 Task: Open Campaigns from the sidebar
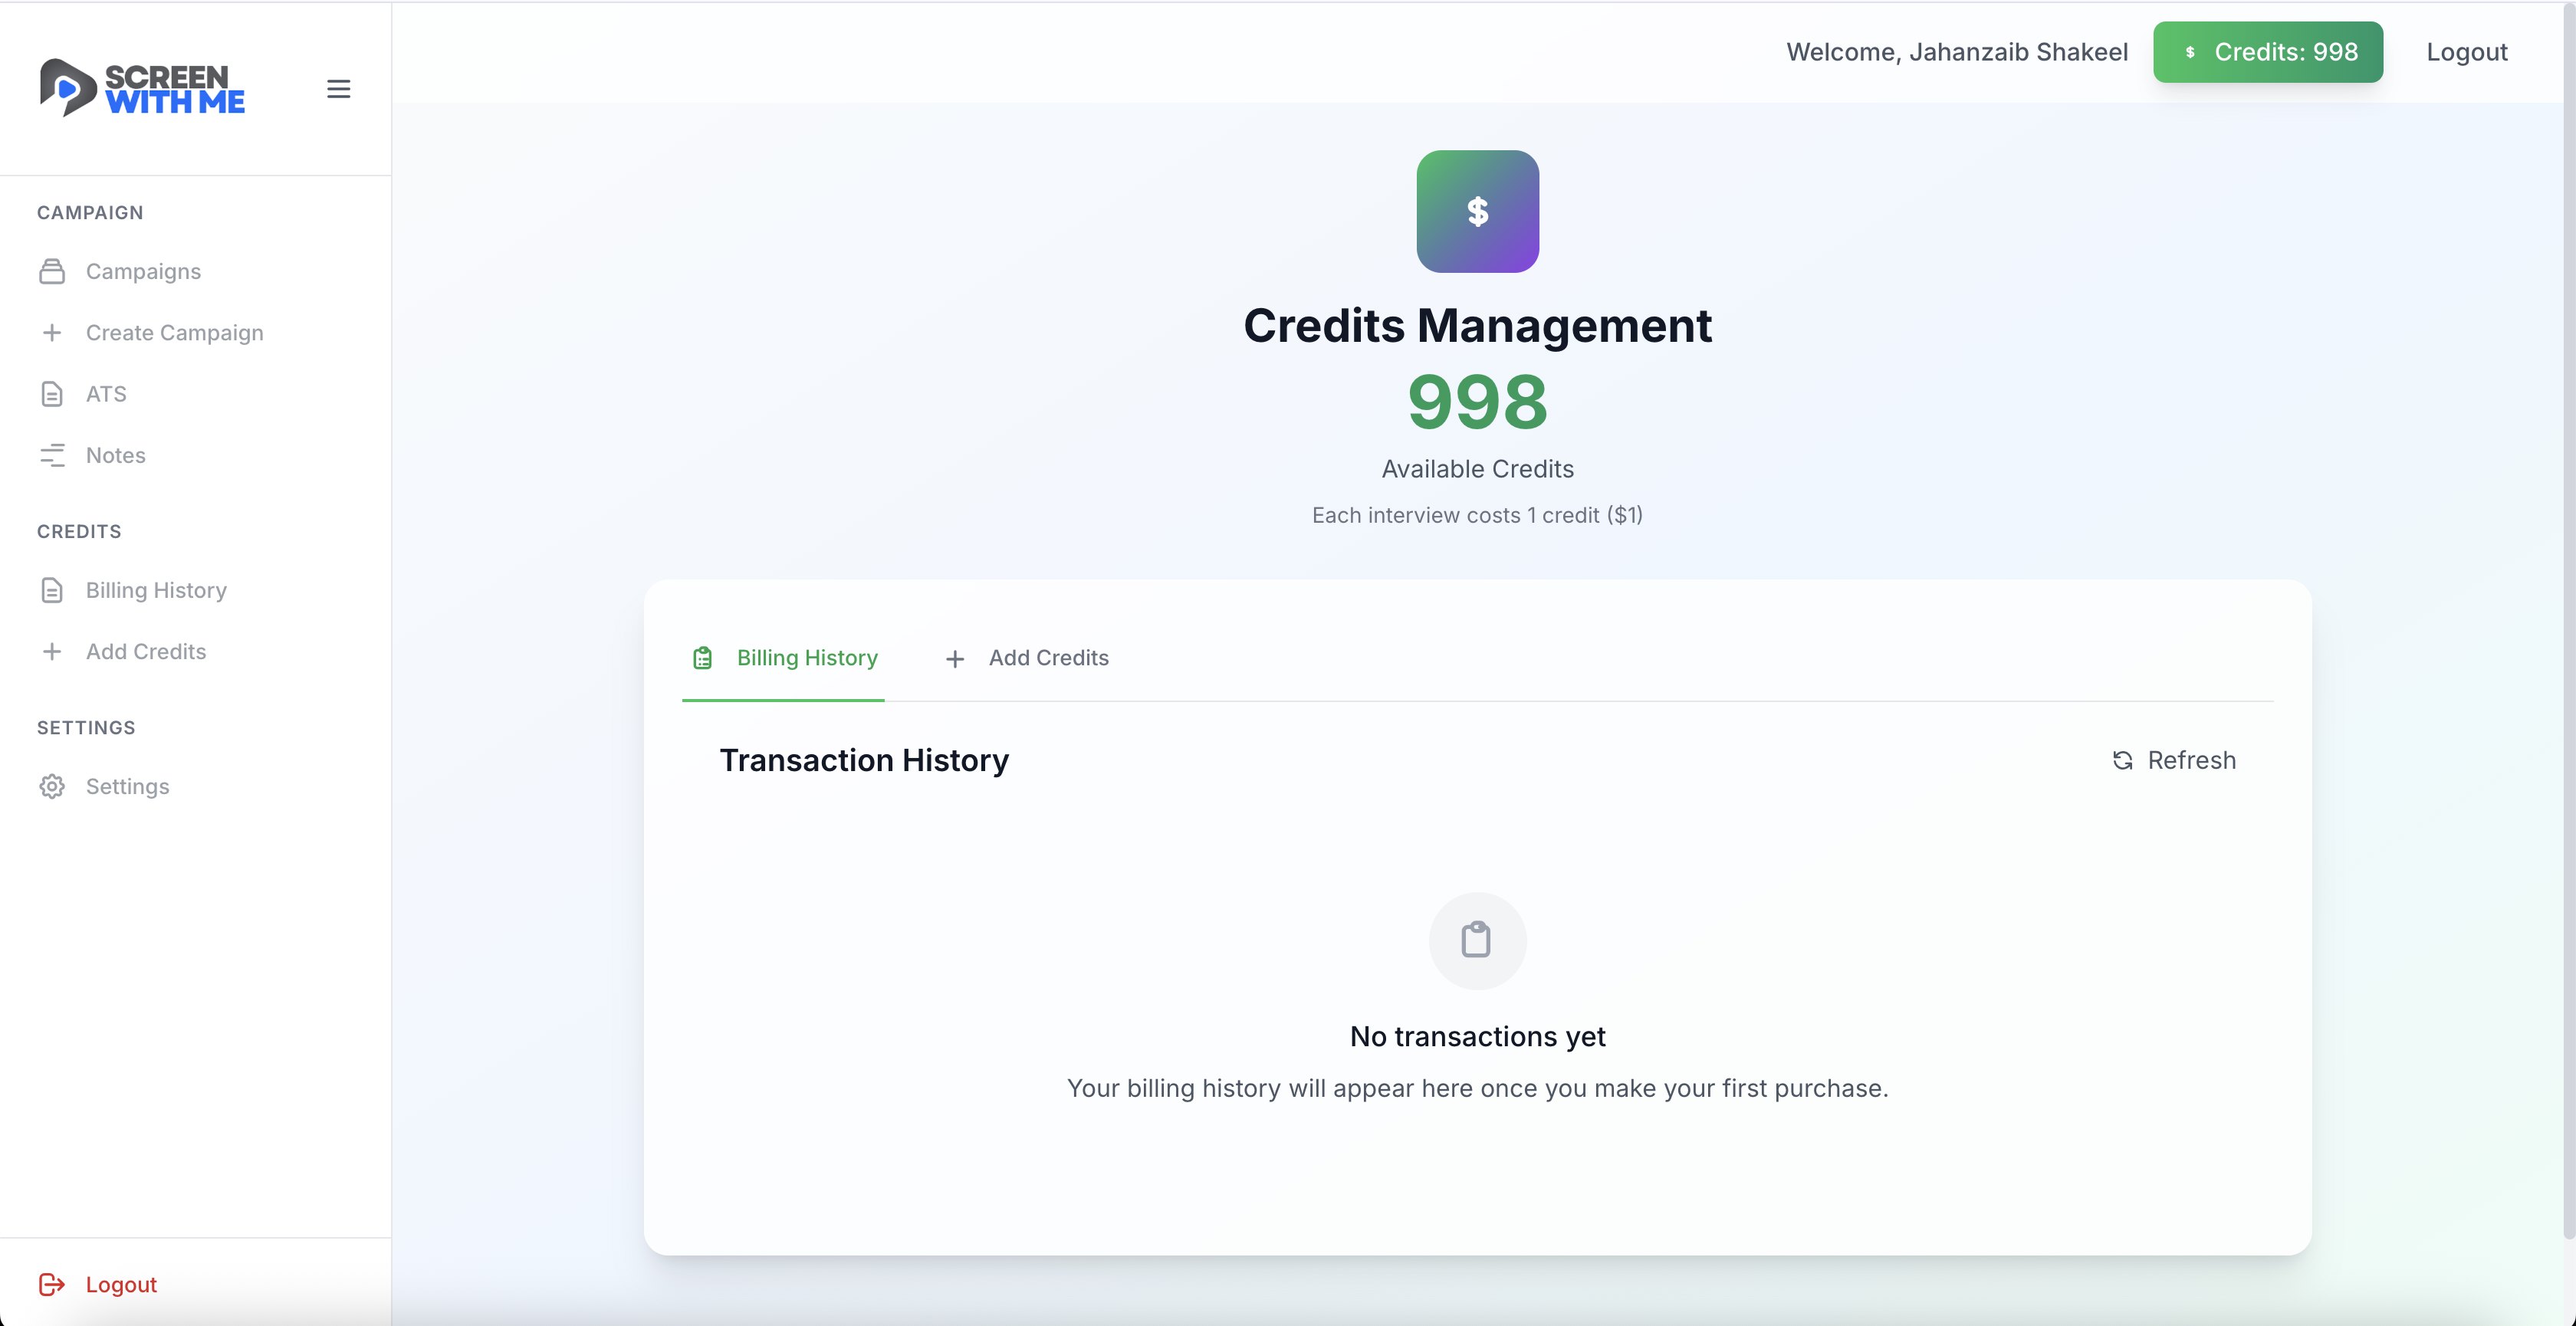point(143,271)
